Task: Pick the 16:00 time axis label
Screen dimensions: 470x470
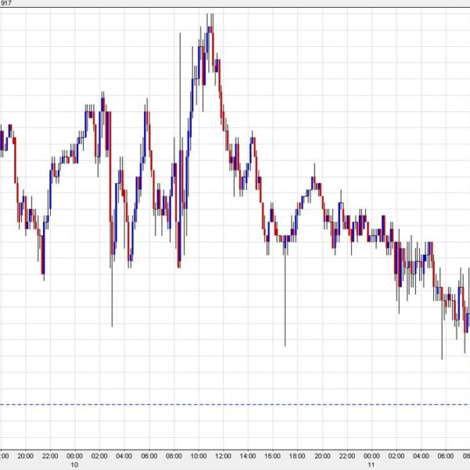Action: tap(273, 455)
